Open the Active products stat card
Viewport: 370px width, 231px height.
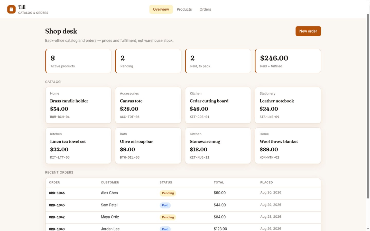pos(78,61)
